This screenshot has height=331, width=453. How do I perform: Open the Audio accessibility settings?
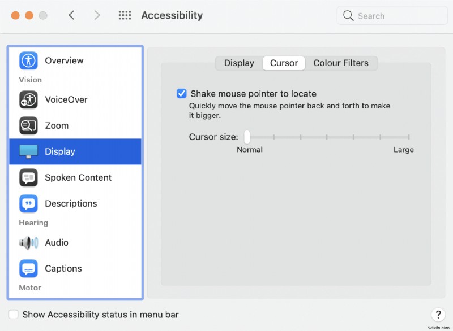coord(29,242)
